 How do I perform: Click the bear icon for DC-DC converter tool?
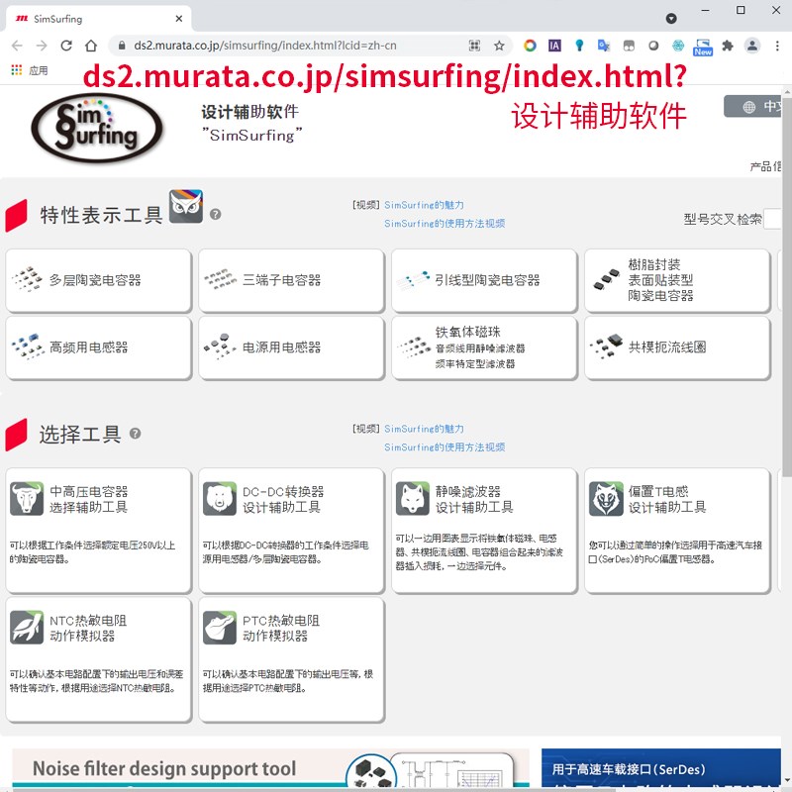click(220, 499)
